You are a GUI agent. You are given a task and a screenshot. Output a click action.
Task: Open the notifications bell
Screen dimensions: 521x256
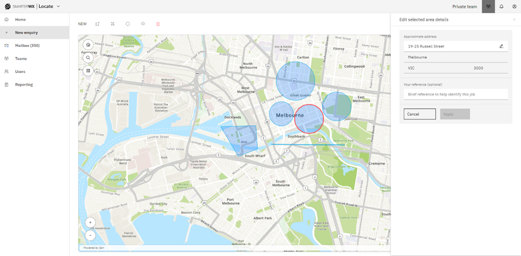[501, 6]
